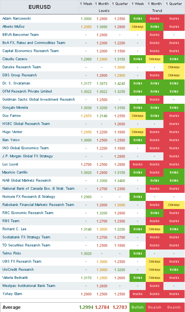Click Valeria Bednarik's 1.3170 week level
Viewport: 185px width, 312px height.
point(86,278)
